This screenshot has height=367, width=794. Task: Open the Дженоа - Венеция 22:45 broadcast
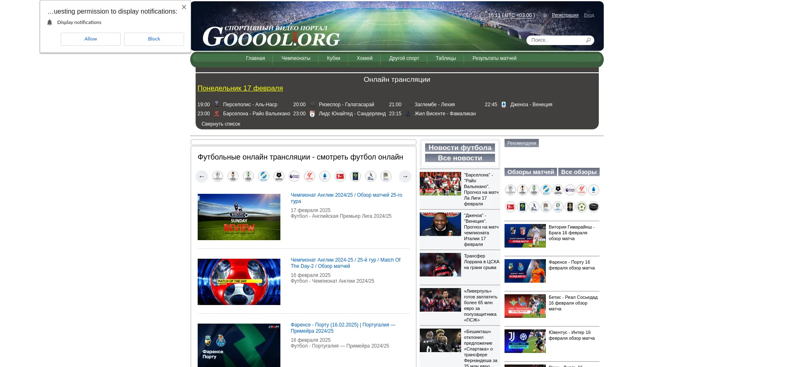coord(531,105)
